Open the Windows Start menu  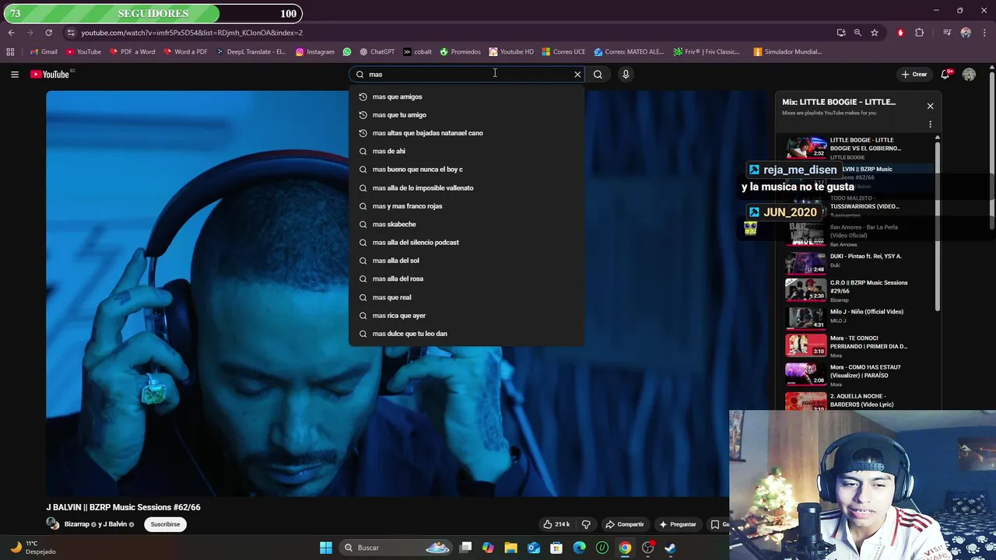(x=326, y=548)
